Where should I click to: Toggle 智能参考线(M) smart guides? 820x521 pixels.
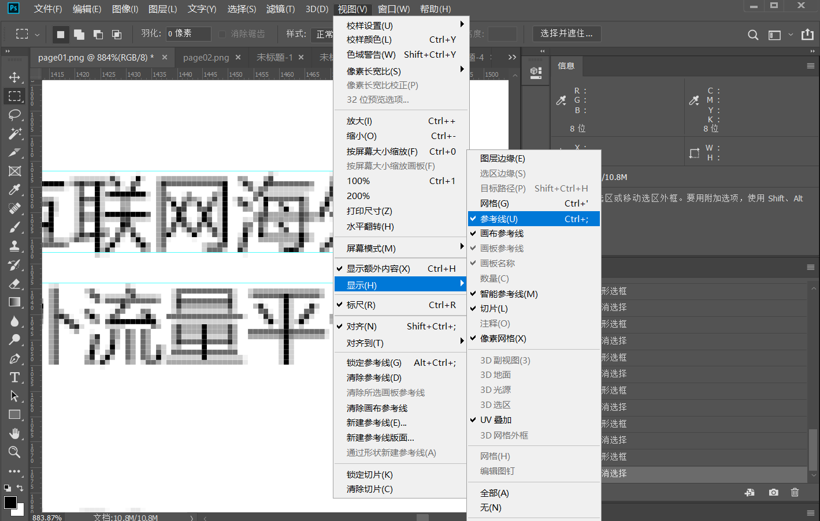coord(534,294)
